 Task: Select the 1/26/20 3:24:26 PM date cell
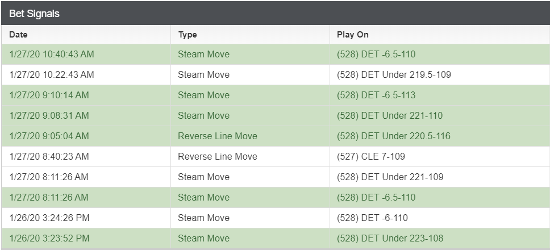coord(49,218)
